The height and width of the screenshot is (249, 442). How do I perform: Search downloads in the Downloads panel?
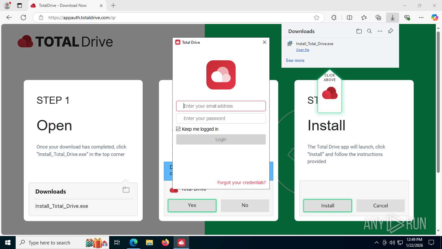tap(370, 31)
